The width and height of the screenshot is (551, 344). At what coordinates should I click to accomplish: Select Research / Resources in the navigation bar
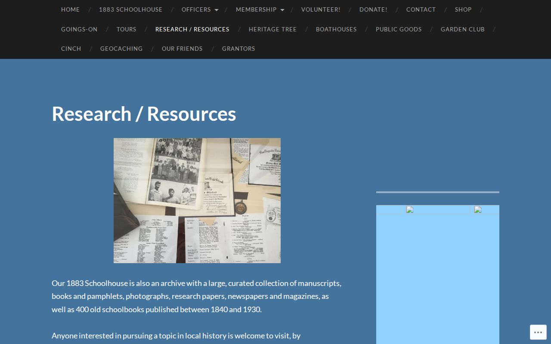tap(192, 29)
